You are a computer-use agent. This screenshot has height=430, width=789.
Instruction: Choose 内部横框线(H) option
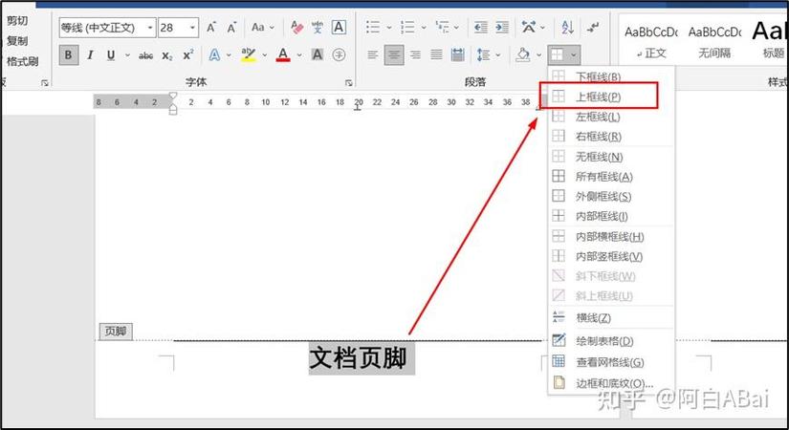[x=610, y=236]
